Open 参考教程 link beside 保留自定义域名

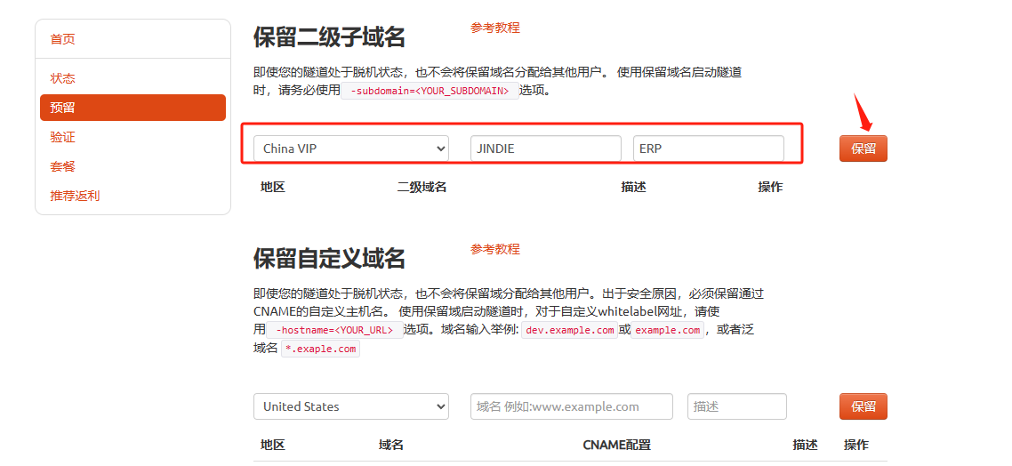[x=495, y=249]
